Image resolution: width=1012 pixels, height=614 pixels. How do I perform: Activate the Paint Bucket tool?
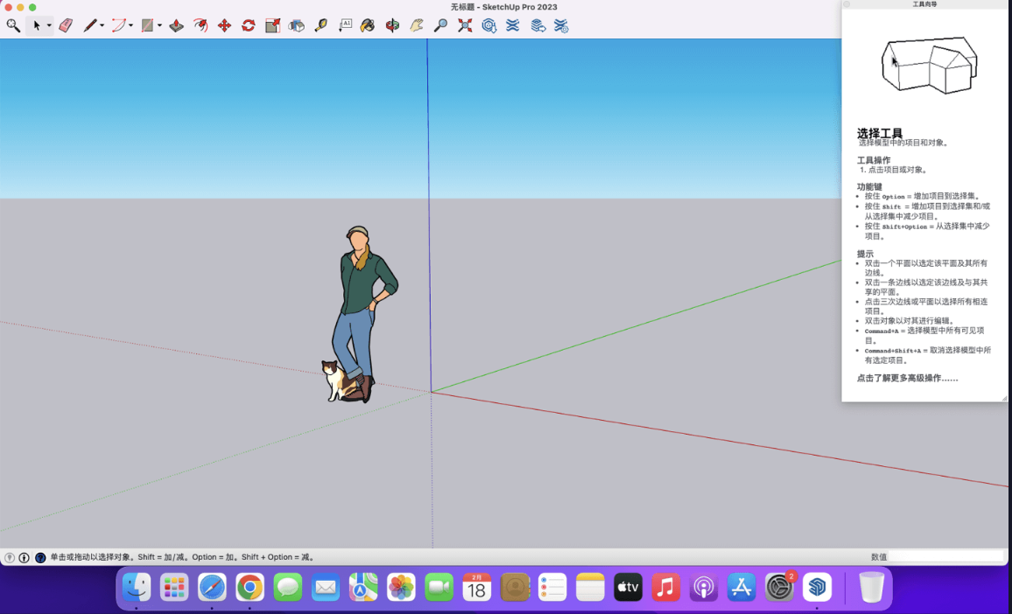[368, 25]
